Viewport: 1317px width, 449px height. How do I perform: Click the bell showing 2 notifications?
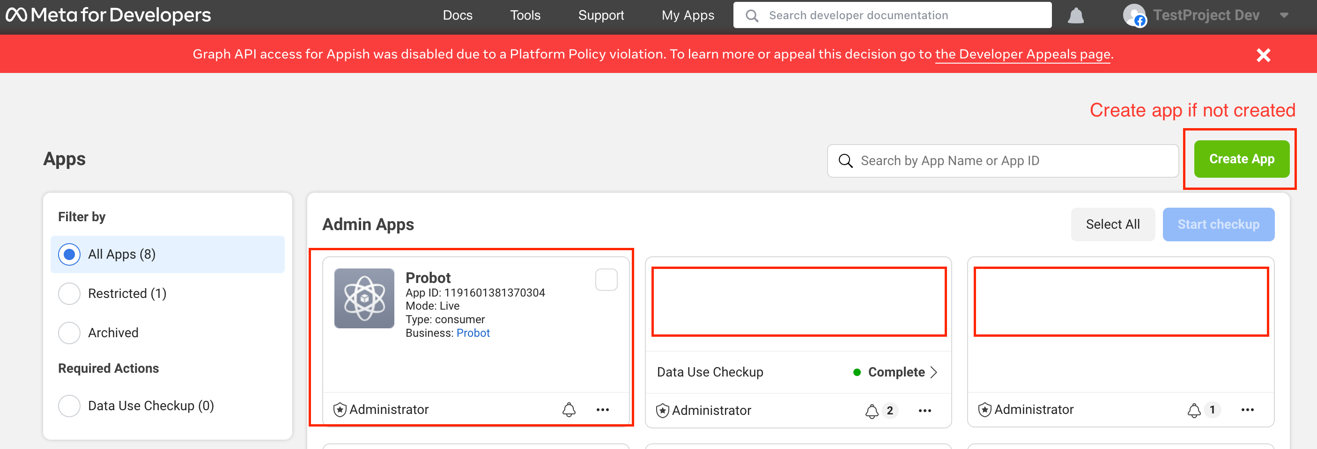click(x=872, y=411)
